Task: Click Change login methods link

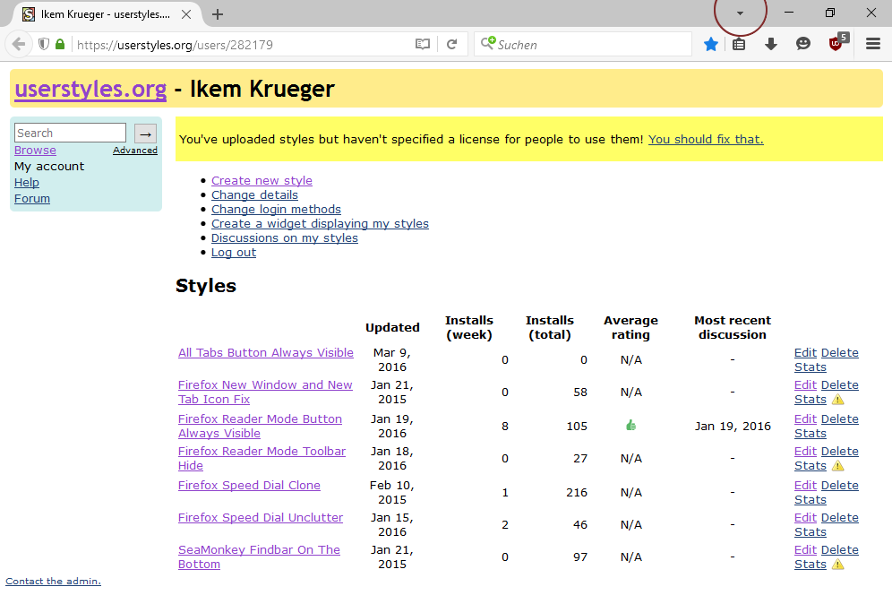Action: point(276,210)
